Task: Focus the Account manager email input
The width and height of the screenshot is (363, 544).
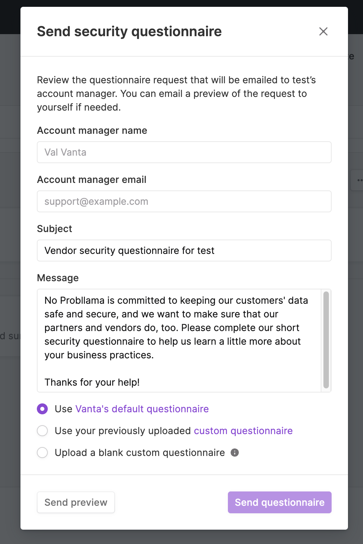Action: [x=184, y=201]
